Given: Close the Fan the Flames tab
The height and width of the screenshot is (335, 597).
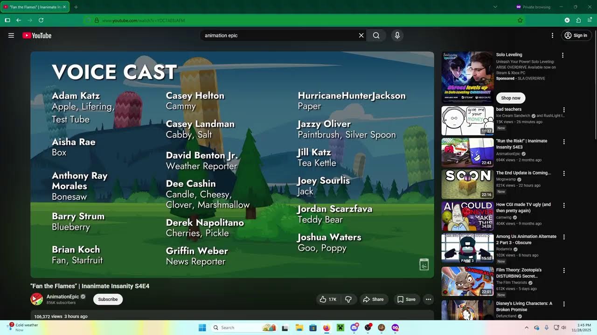Looking at the screenshot, I should pyautogui.click(x=64, y=7).
